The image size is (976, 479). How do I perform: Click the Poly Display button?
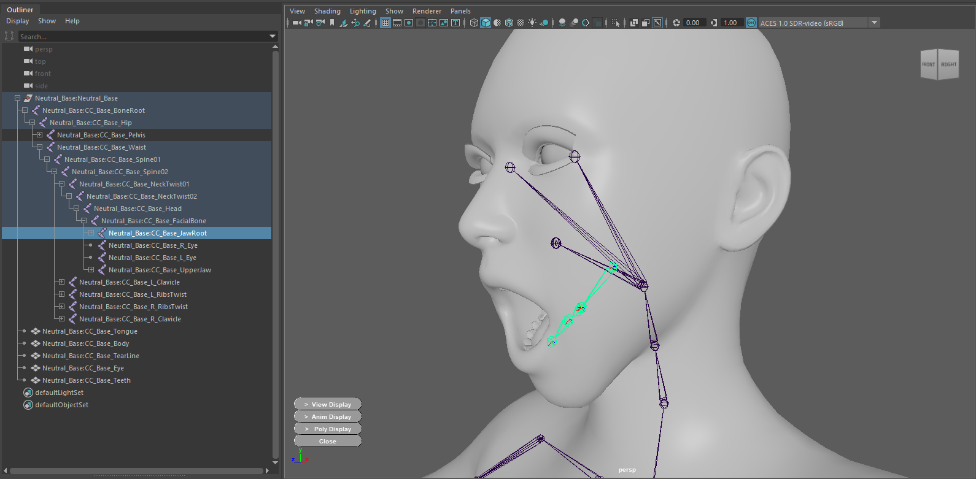[328, 429]
